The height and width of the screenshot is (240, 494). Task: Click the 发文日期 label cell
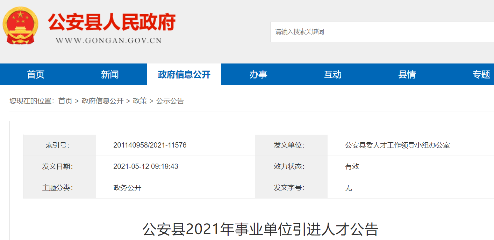point(59,166)
